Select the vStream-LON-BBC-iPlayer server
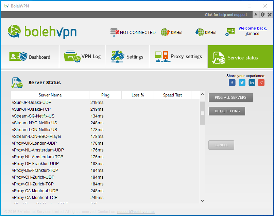Image resolution: width=274 pixels, height=216 pixels. (105, 137)
